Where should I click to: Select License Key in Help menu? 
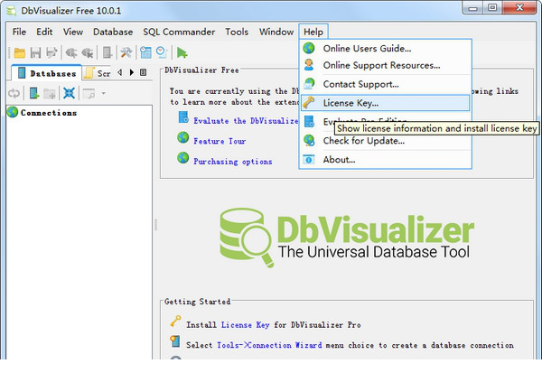point(385,103)
